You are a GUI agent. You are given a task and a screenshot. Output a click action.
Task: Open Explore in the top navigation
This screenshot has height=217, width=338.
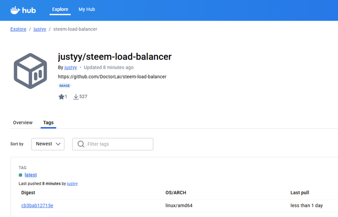coord(60,10)
